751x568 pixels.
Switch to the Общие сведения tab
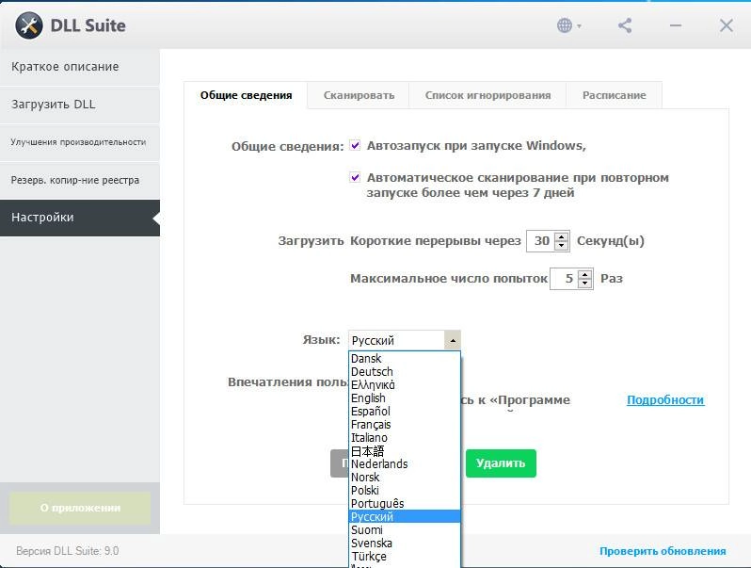pos(247,95)
